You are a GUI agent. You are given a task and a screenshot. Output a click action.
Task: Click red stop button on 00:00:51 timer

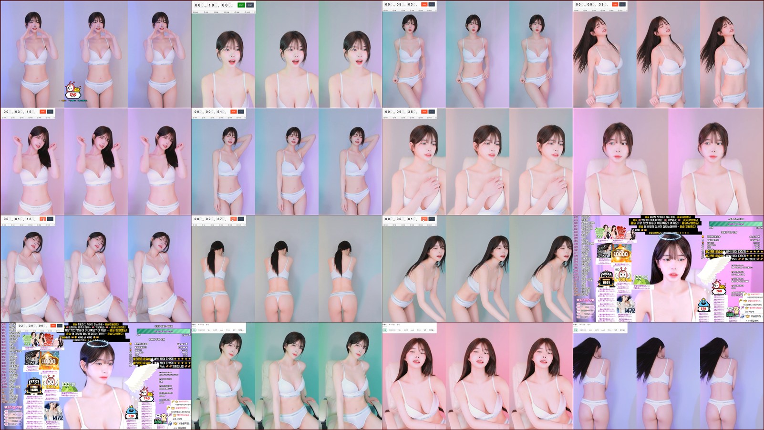pos(233,112)
